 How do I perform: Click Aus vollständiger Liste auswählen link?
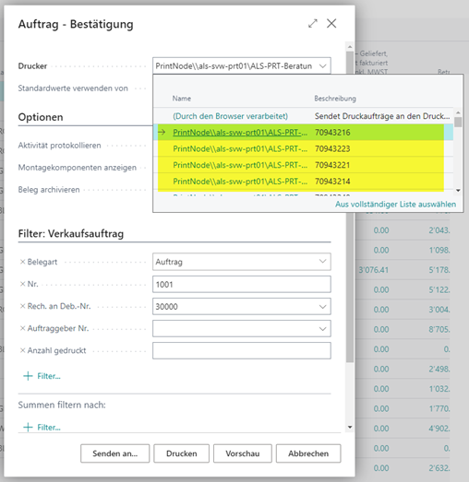pos(395,204)
